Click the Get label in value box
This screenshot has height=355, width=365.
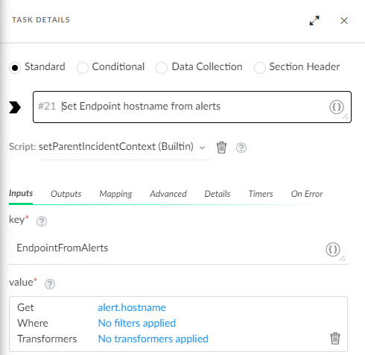[x=25, y=307]
